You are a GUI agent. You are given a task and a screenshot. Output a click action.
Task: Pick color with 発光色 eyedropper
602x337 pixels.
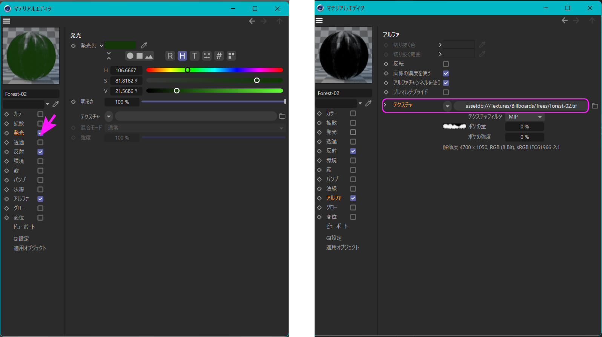144,46
